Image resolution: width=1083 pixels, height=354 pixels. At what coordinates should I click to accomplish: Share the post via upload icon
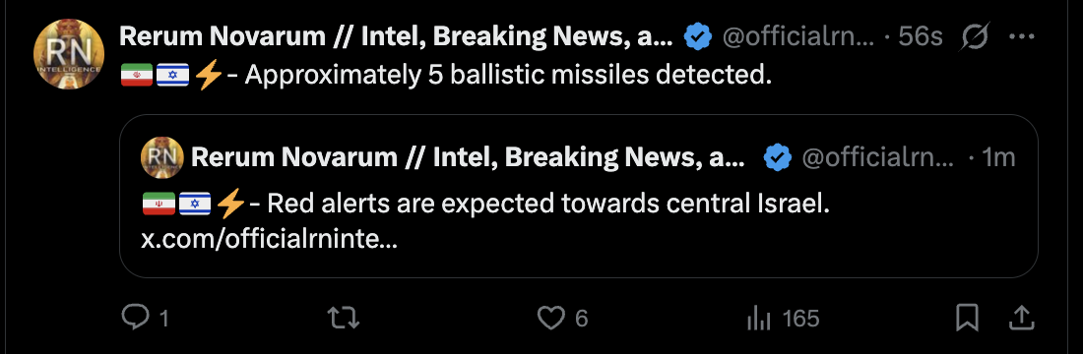(x=1021, y=318)
